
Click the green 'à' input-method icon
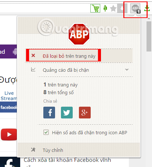[105, 8]
